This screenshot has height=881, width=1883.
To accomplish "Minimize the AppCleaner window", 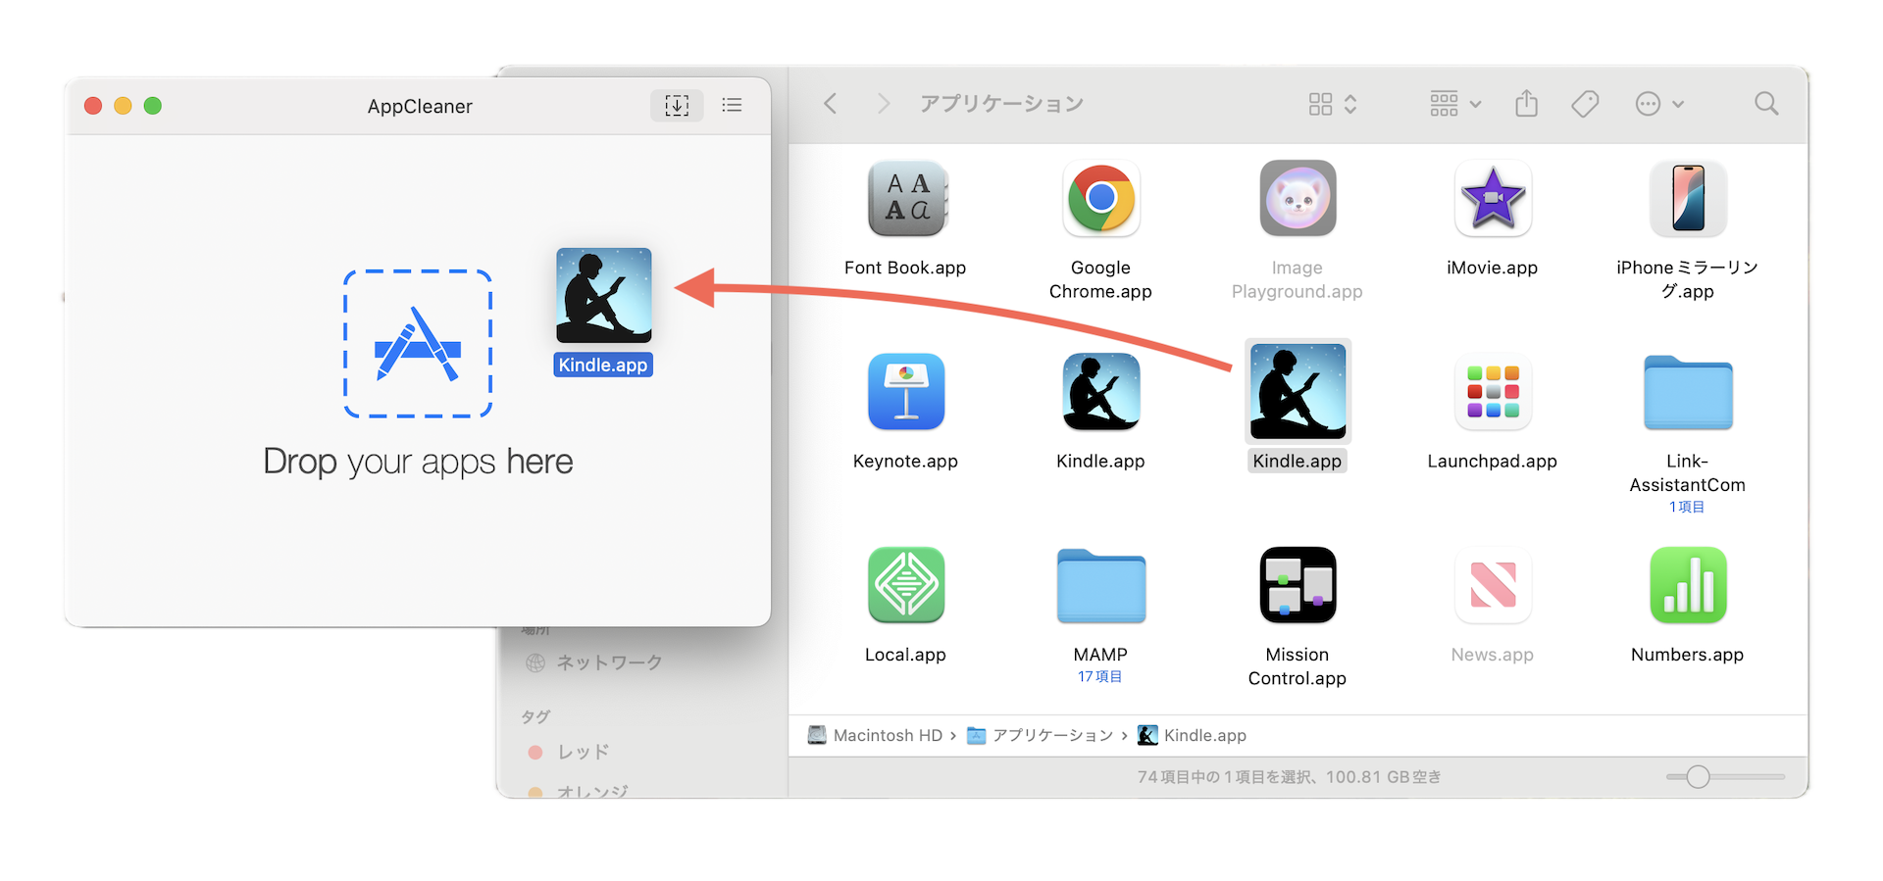I will (123, 106).
